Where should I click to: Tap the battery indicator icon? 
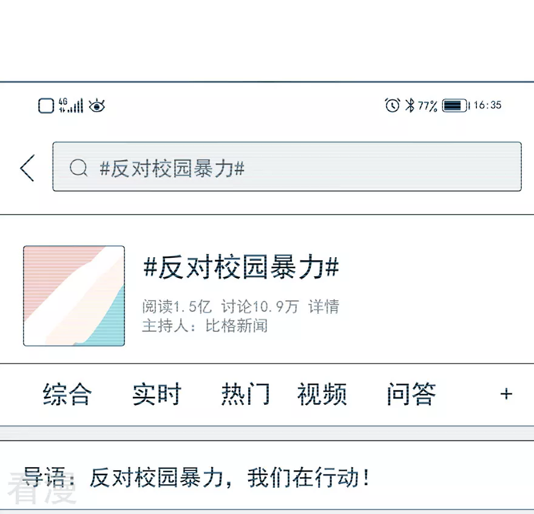point(456,105)
